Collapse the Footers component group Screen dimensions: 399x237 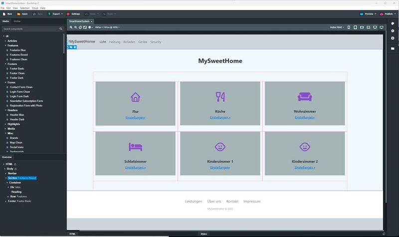tap(5, 64)
